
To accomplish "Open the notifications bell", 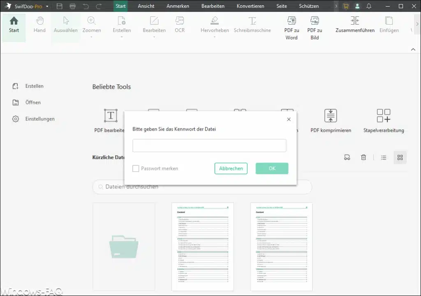I will click(369, 6).
